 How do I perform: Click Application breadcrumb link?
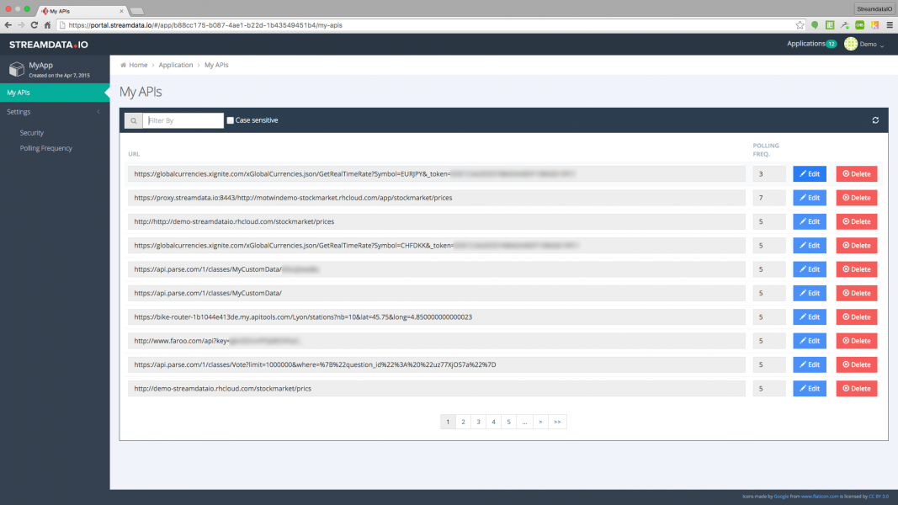(176, 65)
